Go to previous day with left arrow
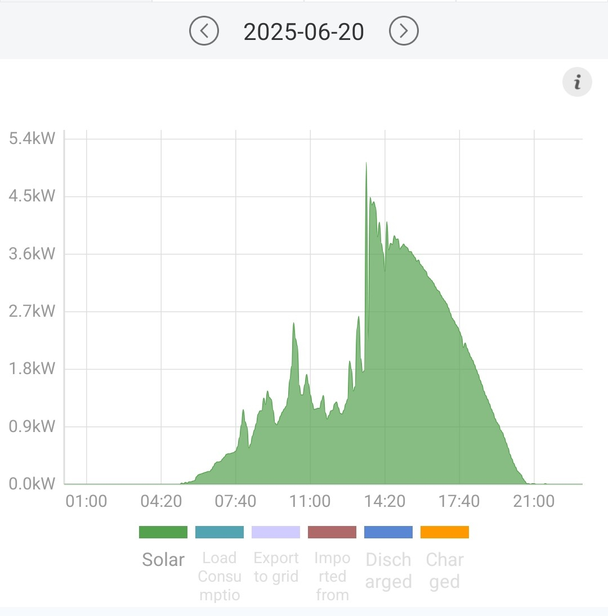Screen dimensions: 608x616 coord(204,30)
